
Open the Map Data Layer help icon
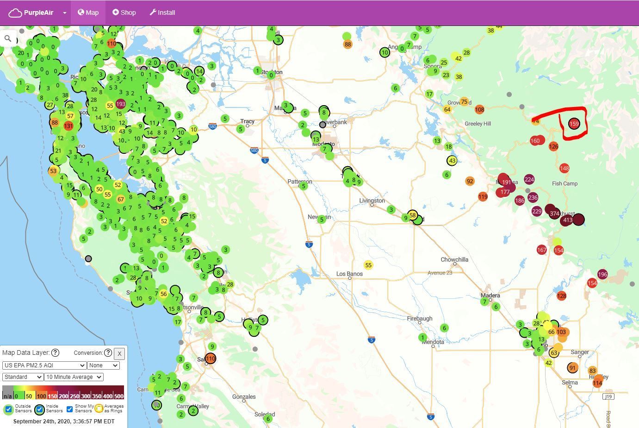[x=55, y=353]
